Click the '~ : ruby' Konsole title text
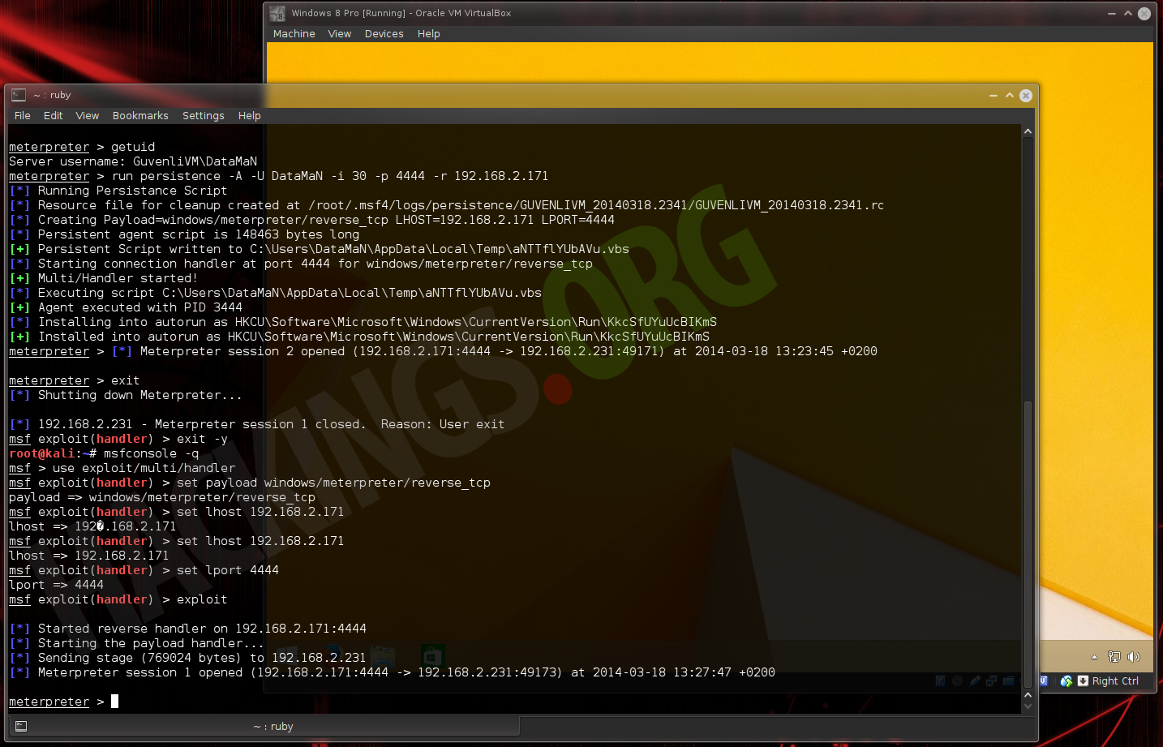 coord(52,95)
